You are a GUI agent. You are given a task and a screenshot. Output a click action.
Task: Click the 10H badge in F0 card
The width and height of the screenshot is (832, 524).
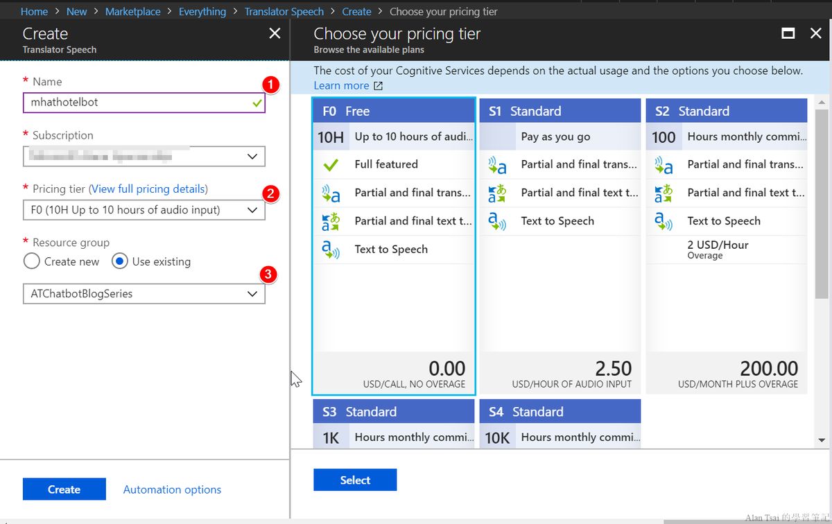tap(331, 137)
